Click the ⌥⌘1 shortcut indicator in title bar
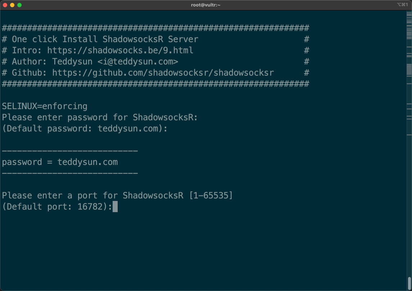 pyautogui.click(x=402, y=5)
